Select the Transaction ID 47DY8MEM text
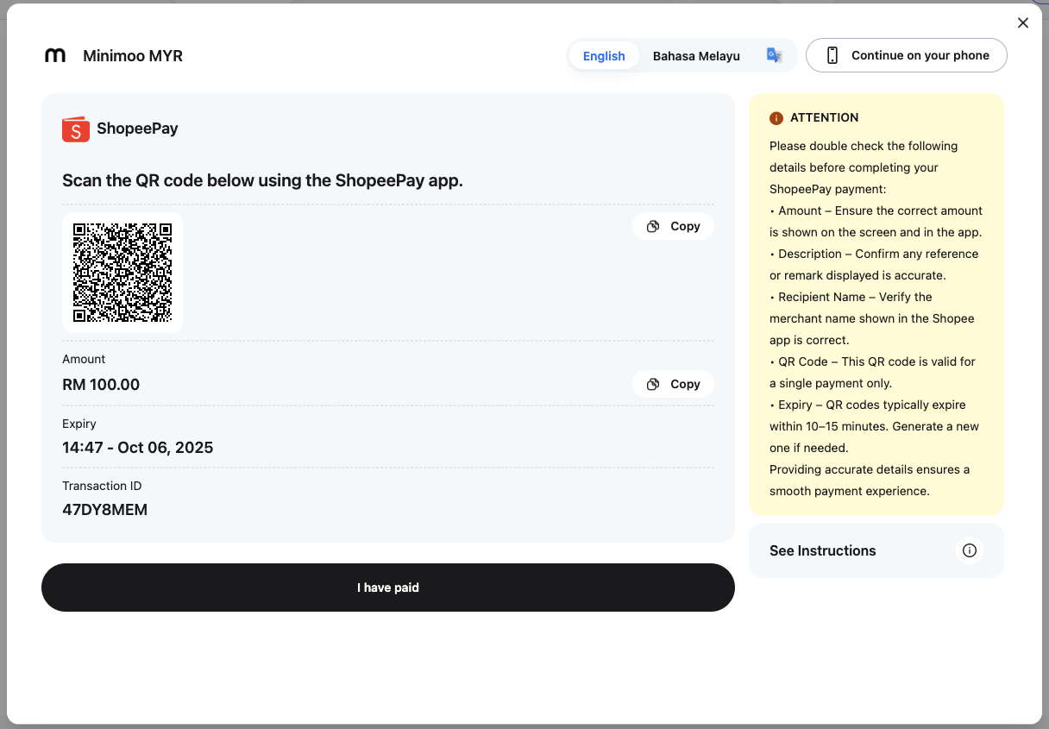This screenshot has height=729, width=1049. (105, 509)
